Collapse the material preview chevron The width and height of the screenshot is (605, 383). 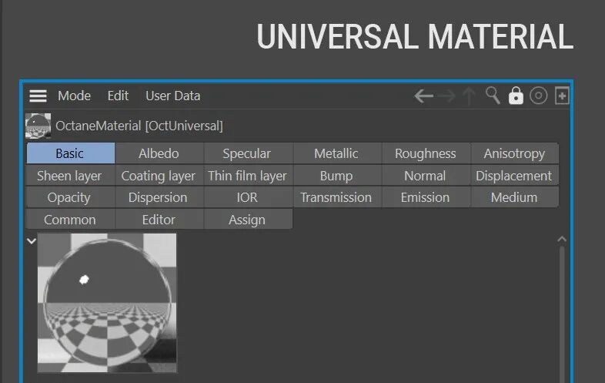[x=32, y=241]
